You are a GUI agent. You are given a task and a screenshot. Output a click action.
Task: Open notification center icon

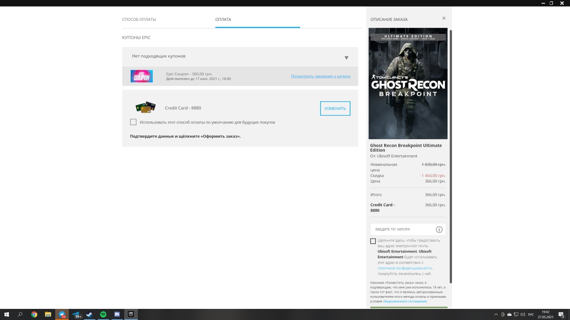[562, 315]
